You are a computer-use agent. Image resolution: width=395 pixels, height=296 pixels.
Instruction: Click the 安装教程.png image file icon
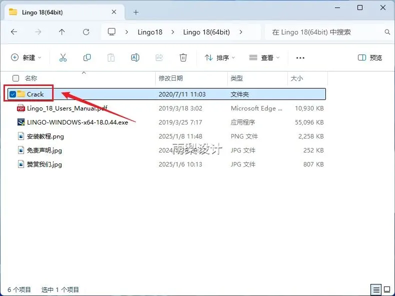click(x=21, y=136)
